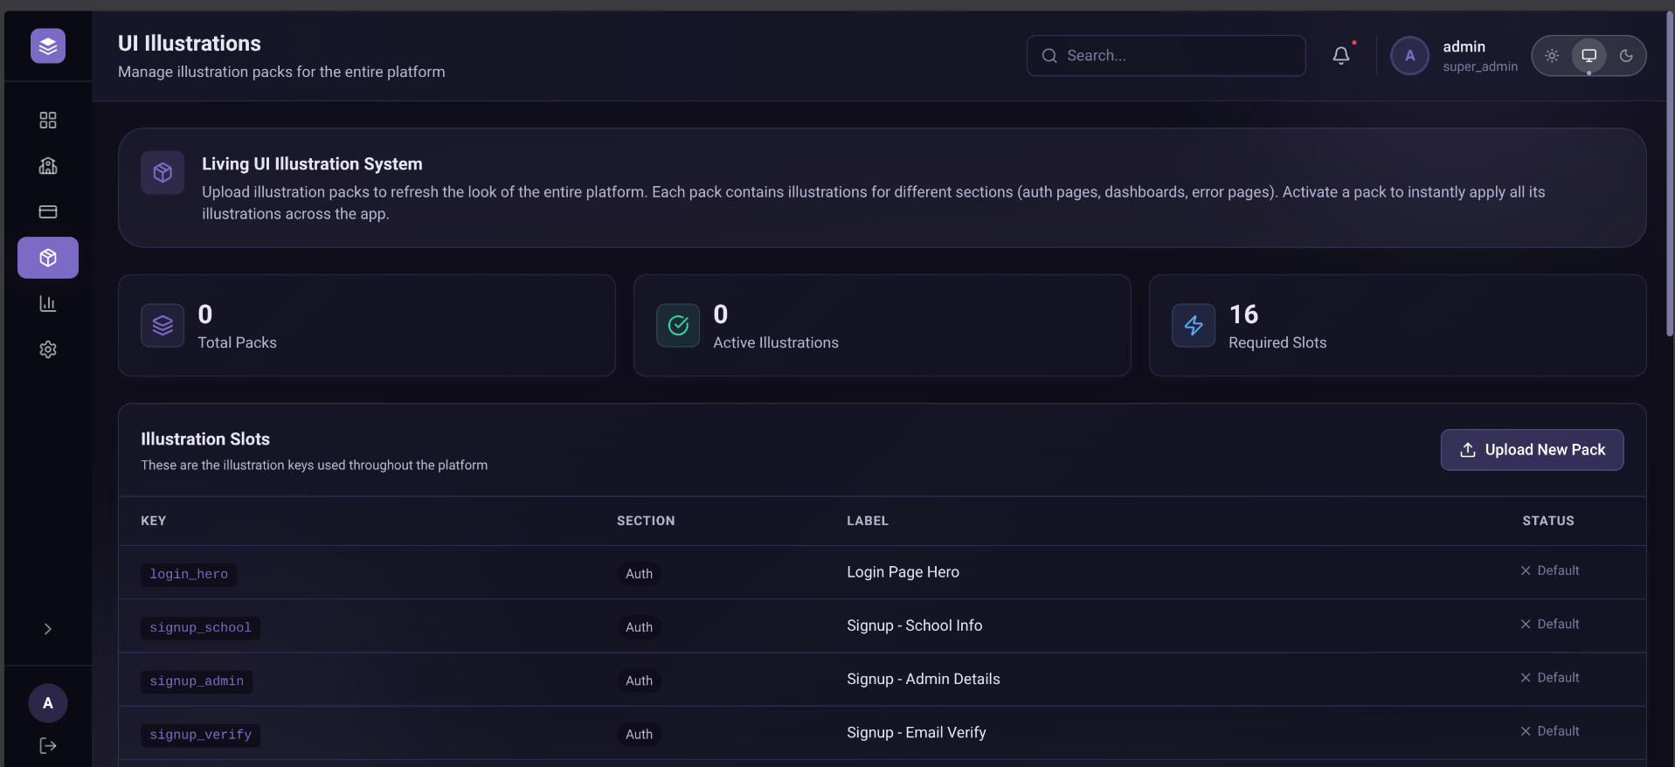Image resolution: width=1675 pixels, height=767 pixels.
Task: Open the settings gear icon in sidebar
Action: 48,349
